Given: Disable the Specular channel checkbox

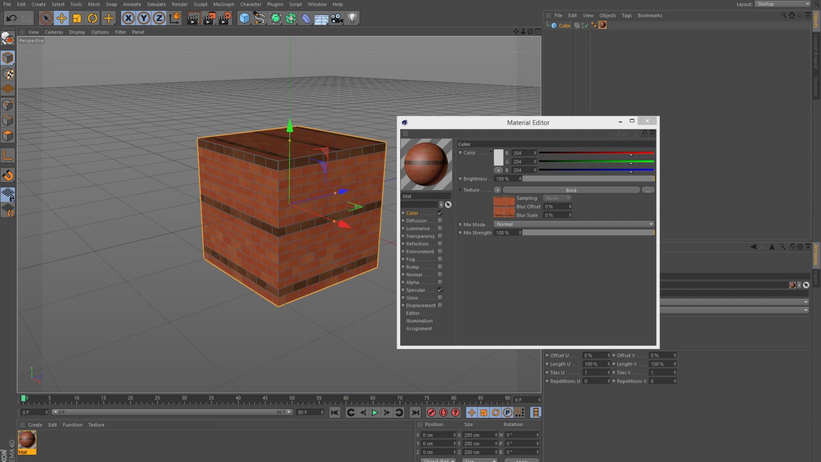Looking at the screenshot, I should click(440, 290).
